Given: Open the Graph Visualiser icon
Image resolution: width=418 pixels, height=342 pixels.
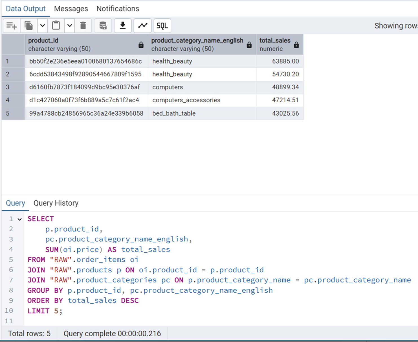Looking at the screenshot, I should point(143,26).
